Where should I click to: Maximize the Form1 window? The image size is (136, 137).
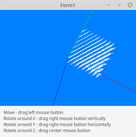pos(119,5)
